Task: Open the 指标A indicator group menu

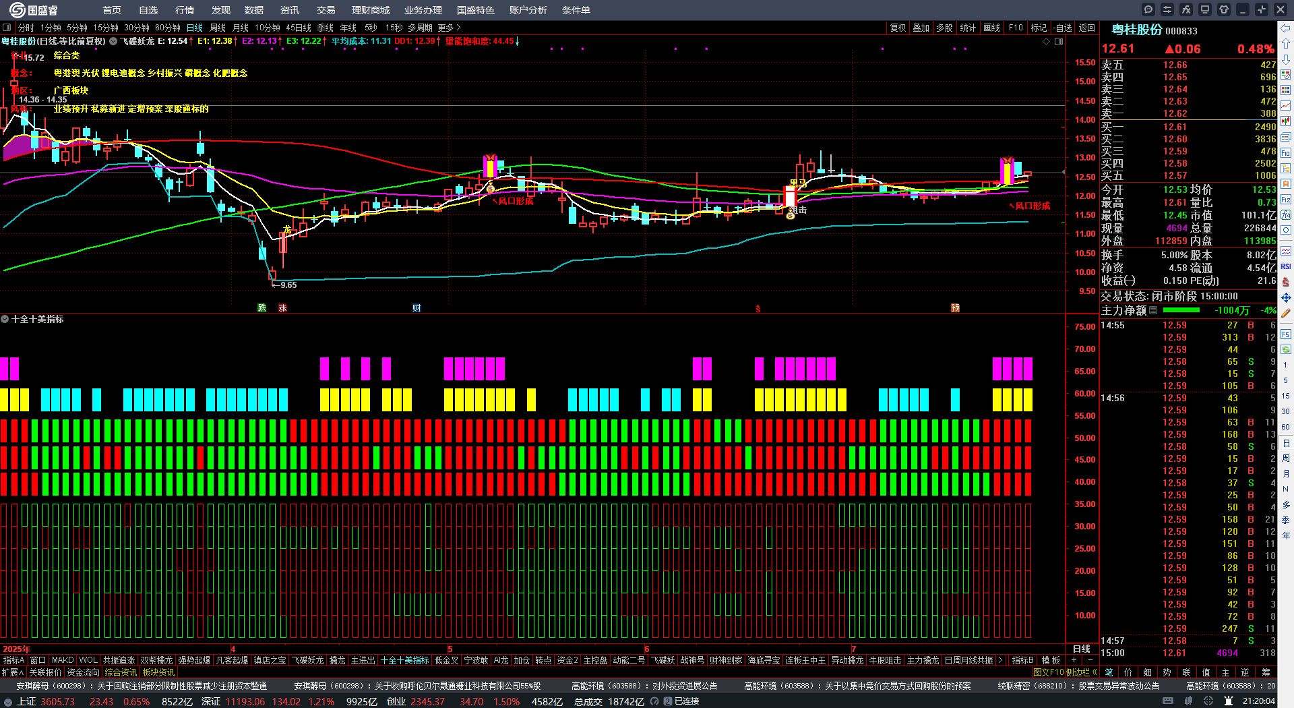Action: click(13, 660)
